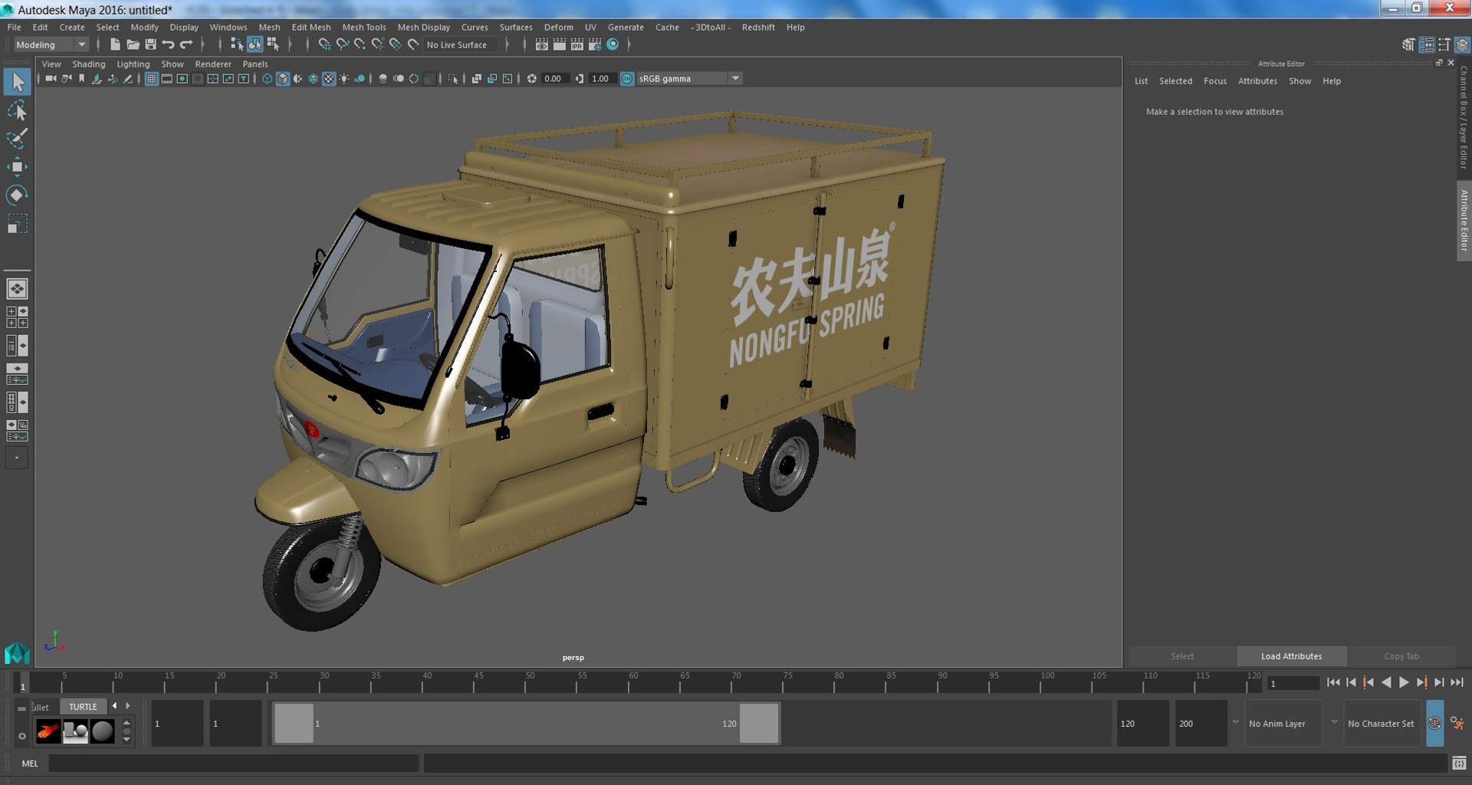Open the Character Set dropdown arrow
The width and height of the screenshot is (1472, 785).
[x=1334, y=723]
